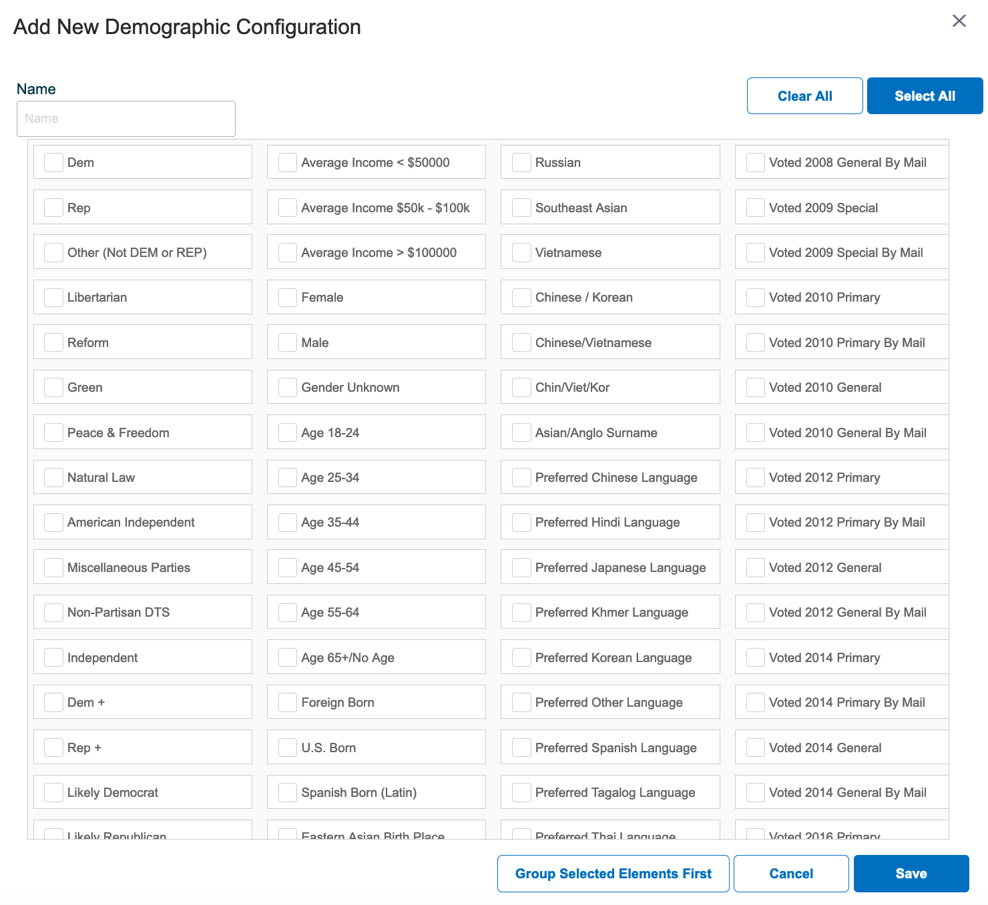
Task: Check Asian/Anglo Surname checkbox
Action: 521,432
